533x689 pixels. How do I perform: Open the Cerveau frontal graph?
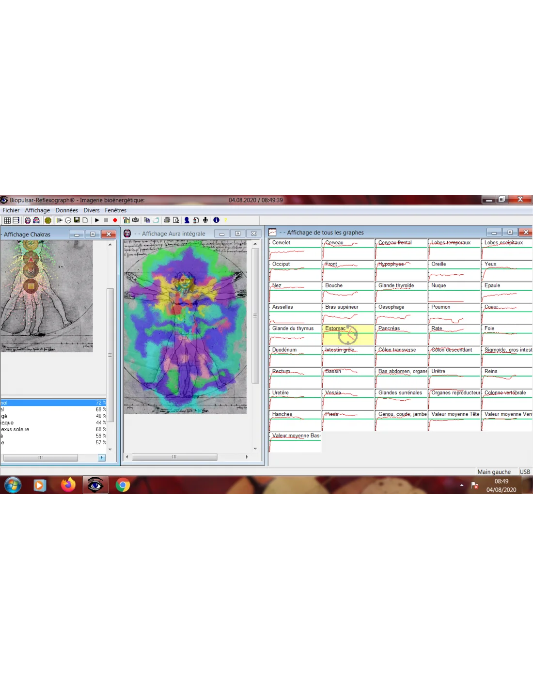click(x=401, y=249)
